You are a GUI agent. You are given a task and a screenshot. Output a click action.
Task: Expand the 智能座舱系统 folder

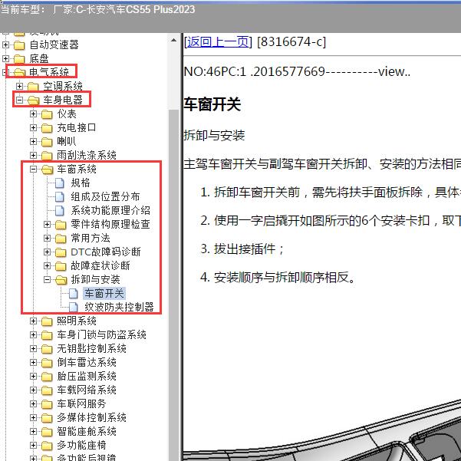(33, 432)
